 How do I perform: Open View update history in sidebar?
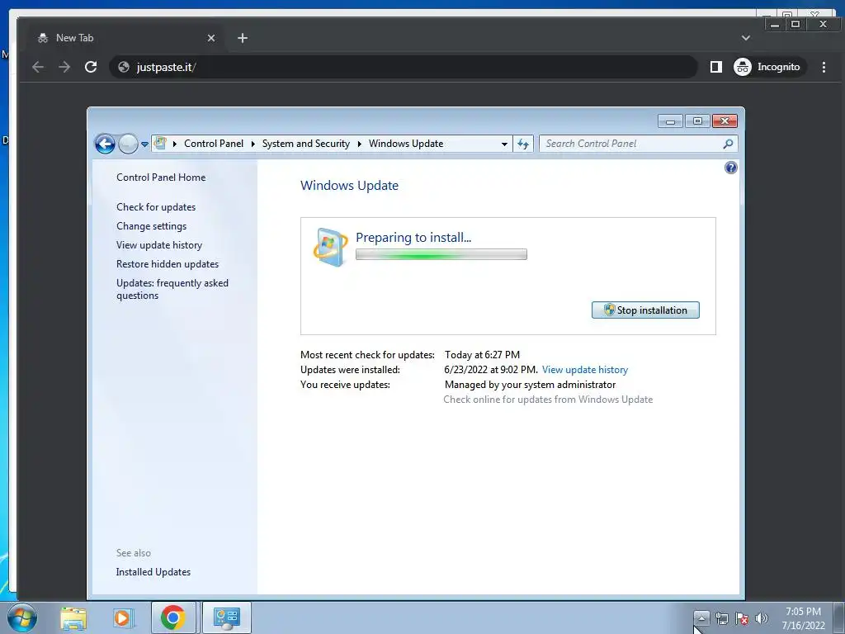pos(159,244)
